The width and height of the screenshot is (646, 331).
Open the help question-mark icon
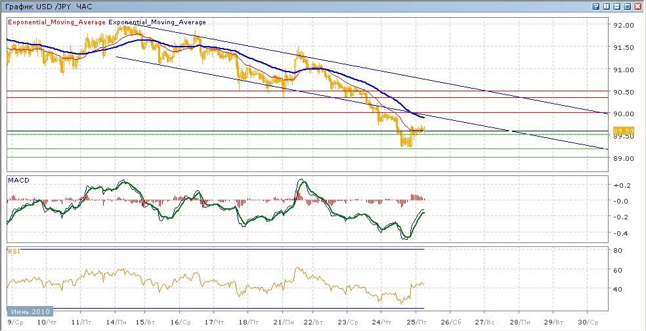click(x=595, y=6)
